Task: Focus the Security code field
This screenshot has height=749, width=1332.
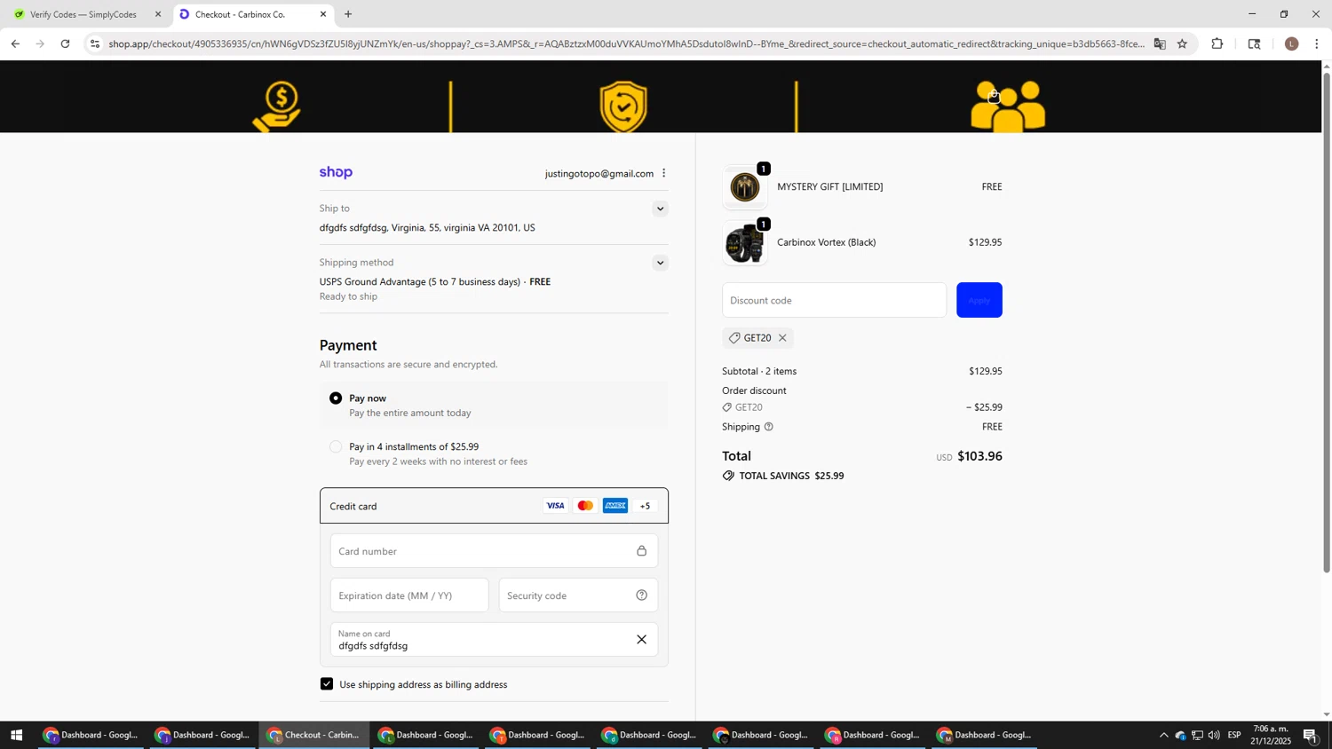Action: pos(578,595)
